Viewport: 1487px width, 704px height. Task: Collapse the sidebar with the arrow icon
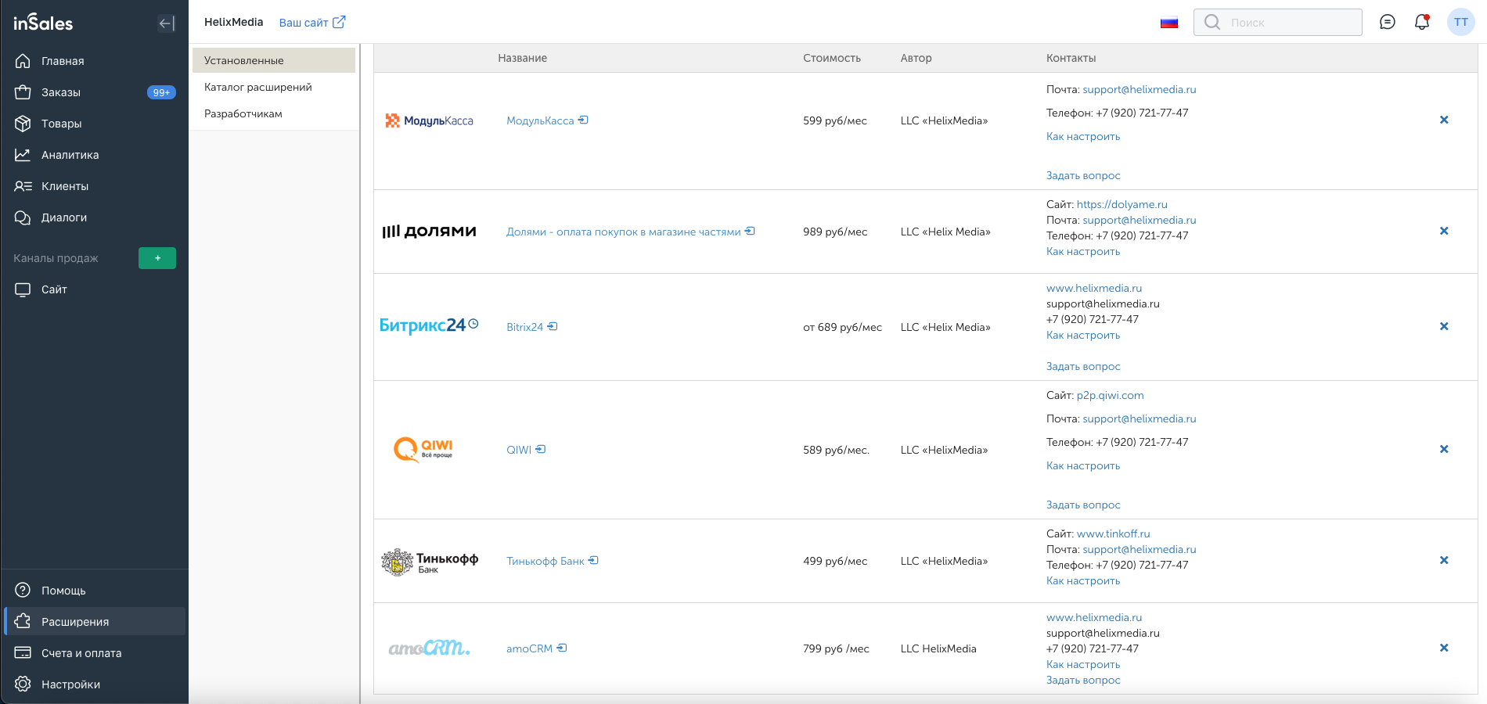click(166, 23)
